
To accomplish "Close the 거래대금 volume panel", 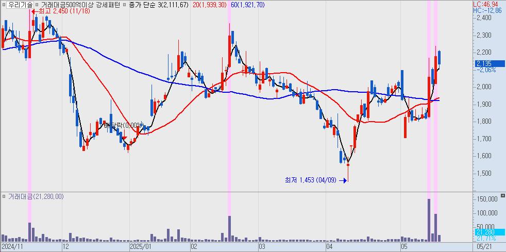I will (503, 195).
